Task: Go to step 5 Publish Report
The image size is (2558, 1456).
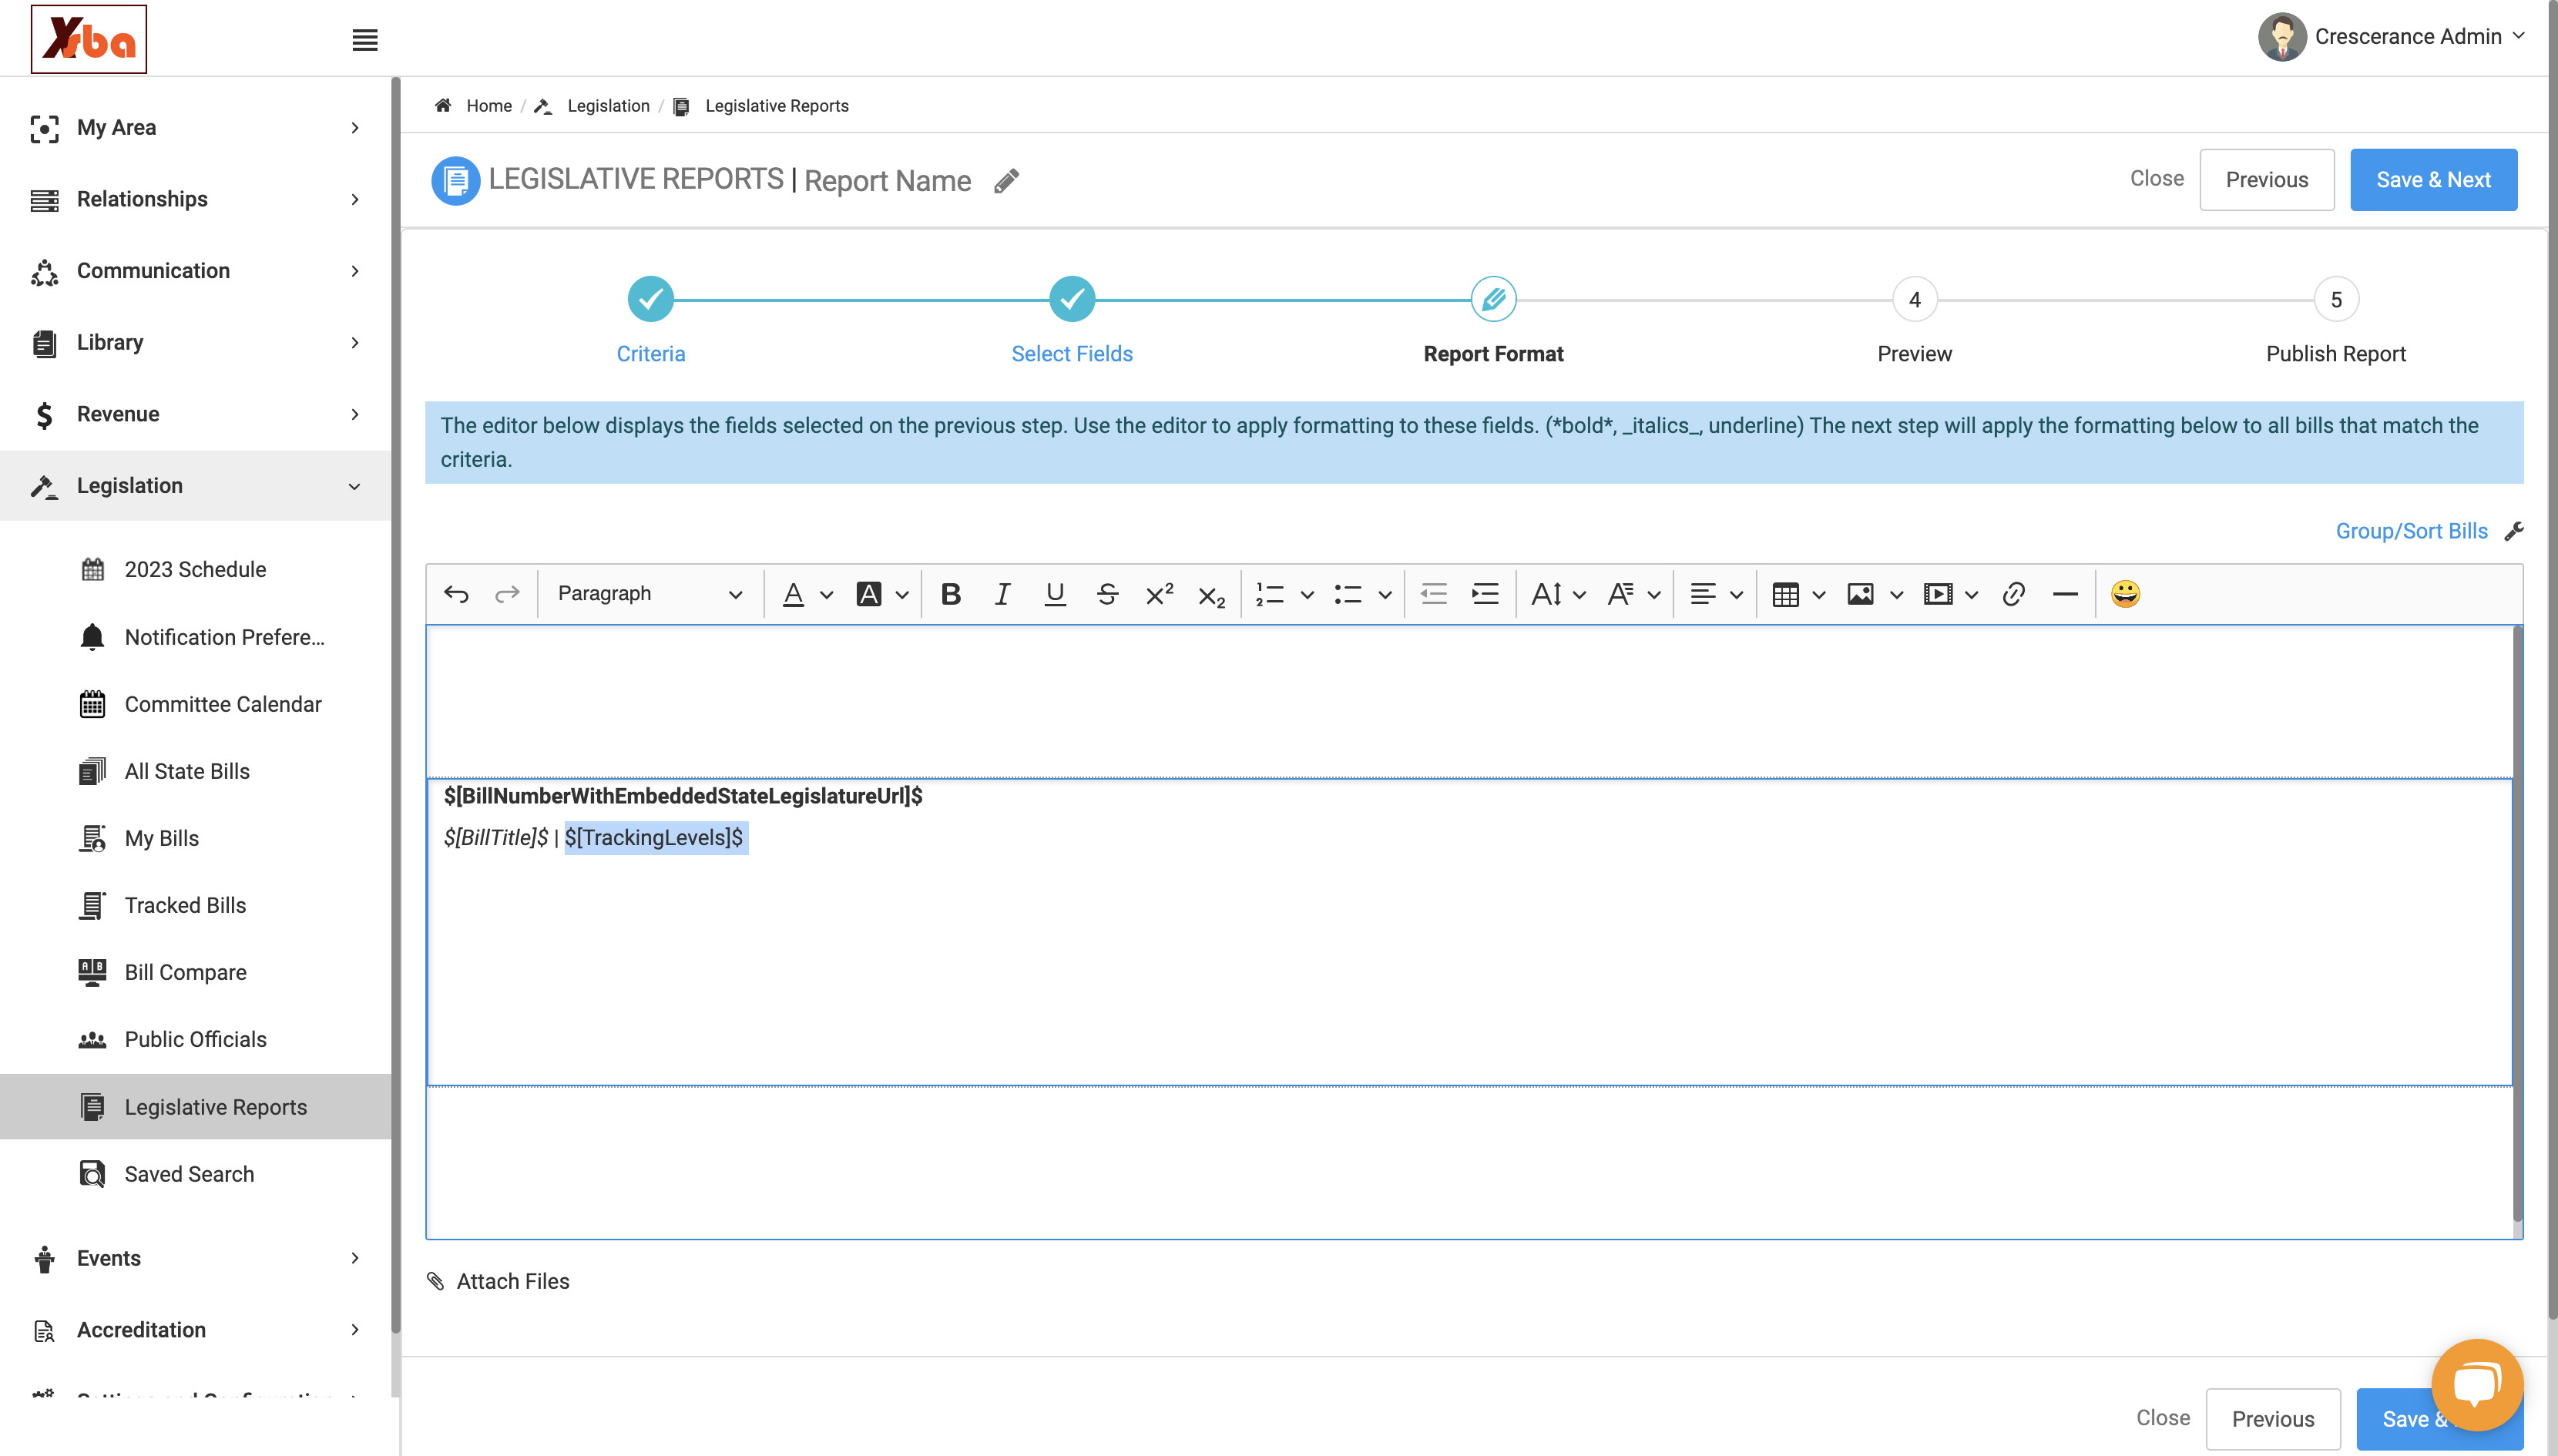Action: pos(2336,320)
